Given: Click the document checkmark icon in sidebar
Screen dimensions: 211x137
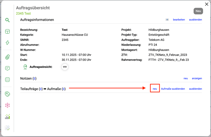Looking at the screenshot, I should [x=7, y=128].
